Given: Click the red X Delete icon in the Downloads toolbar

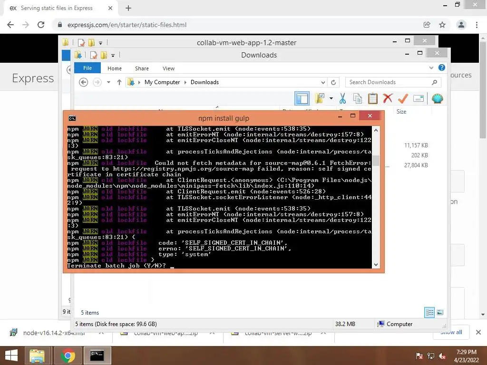Looking at the screenshot, I should (x=388, y=99).
